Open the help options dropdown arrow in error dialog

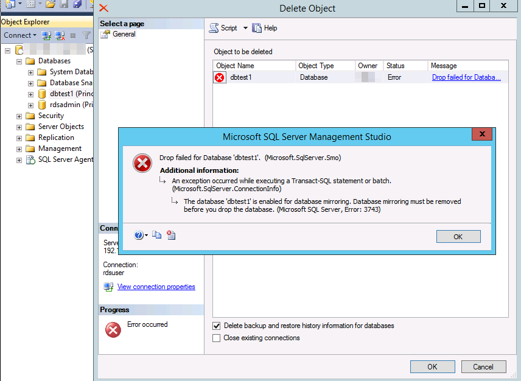coord(146,236)
